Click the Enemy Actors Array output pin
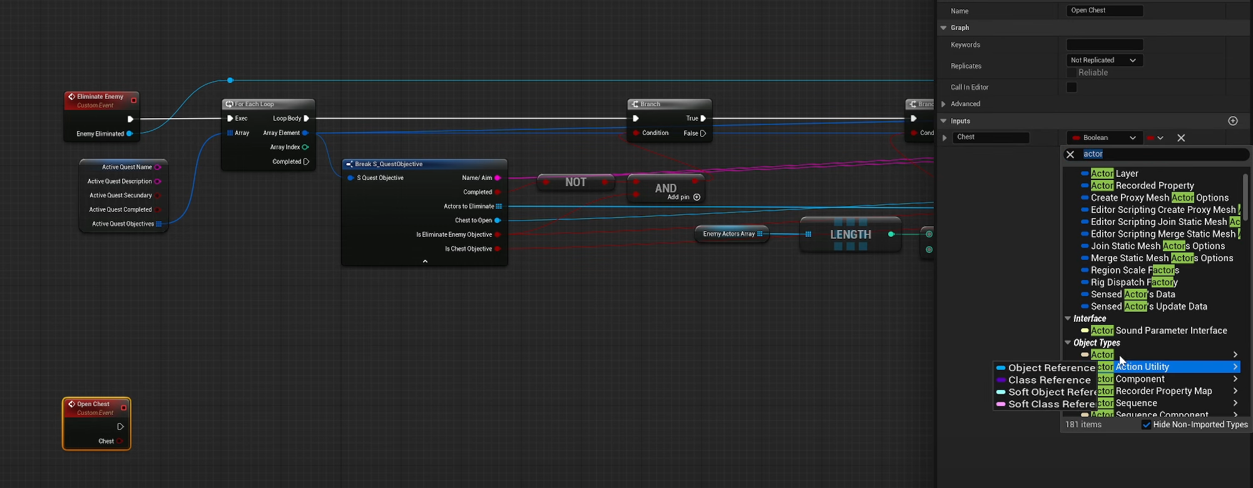The width and height of the screenshot is (1253, 488). pyautogui.click(x=760, y=234)
